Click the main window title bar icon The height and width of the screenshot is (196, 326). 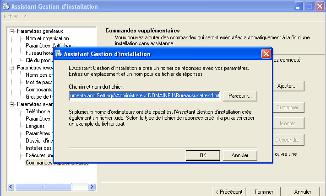6,6
